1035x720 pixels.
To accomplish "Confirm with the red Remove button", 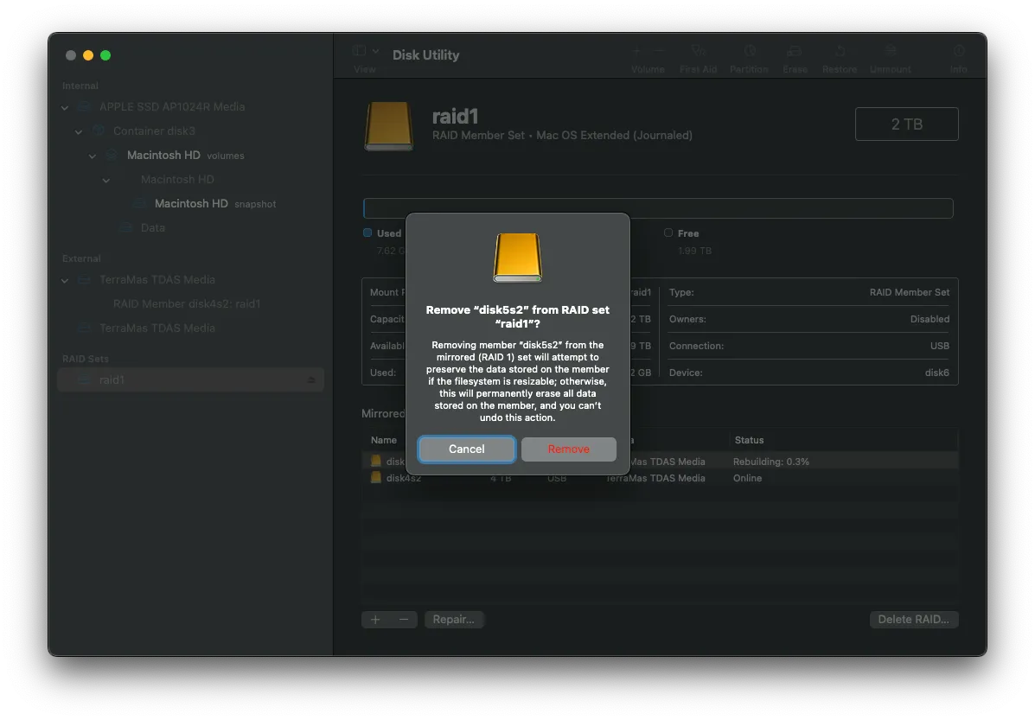I will tap(568, 449).
